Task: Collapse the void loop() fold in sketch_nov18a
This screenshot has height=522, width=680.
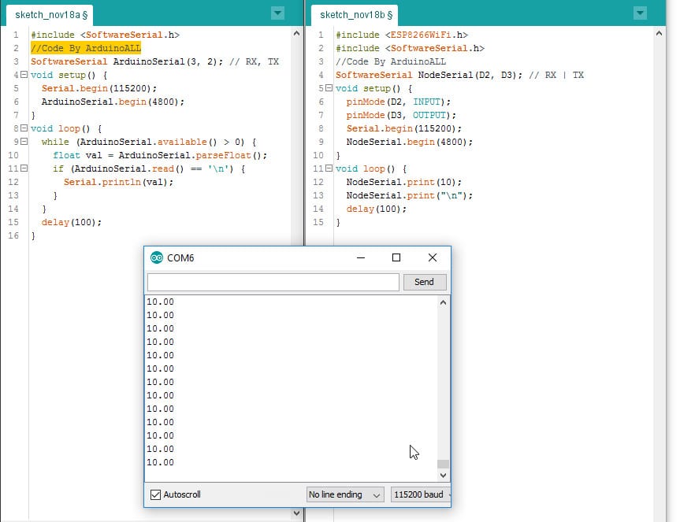Action: (x=24, y=128)
